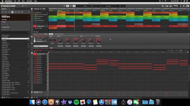Click the Release knob

pyautogui.click(x=91, y=40)
